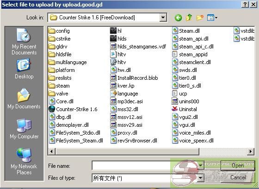Select Steam.dll file
Image resolution: width=259 pixels, height=189 pixels.
click(x=186, y=31)
